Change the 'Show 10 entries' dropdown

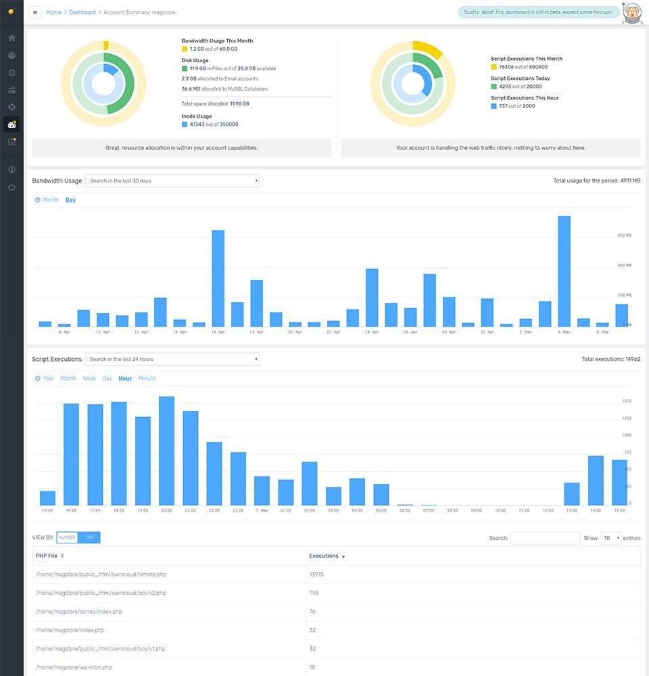tap(610, 537)
